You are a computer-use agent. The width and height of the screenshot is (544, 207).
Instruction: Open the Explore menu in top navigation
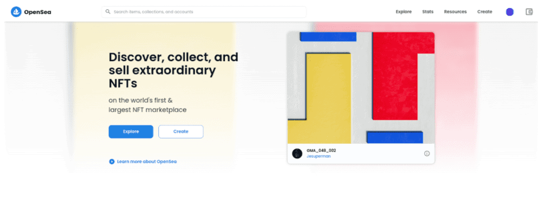(404, 12)
